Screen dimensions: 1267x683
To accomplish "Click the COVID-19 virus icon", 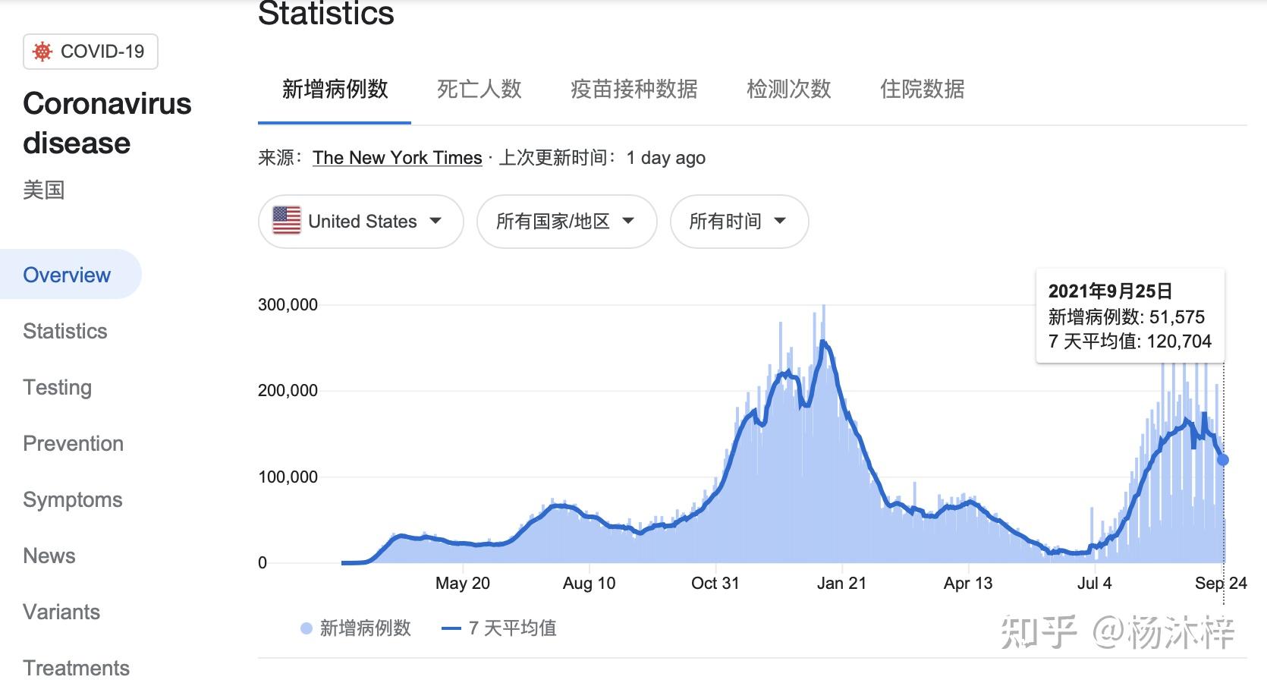I will [42, 52].
